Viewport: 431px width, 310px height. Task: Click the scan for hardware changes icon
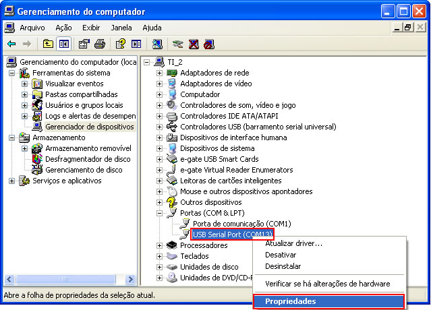tap(157, 44)
